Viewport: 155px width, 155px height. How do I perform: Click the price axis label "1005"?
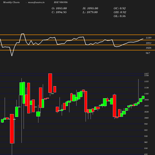(x=146, y=118)
